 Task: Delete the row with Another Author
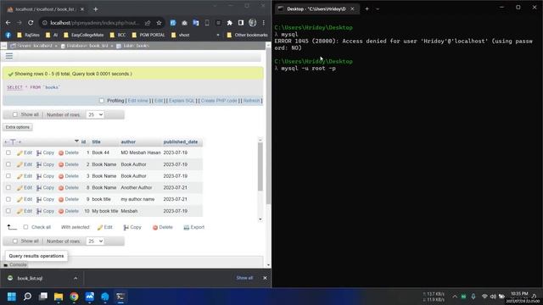(x=69, y=188)
